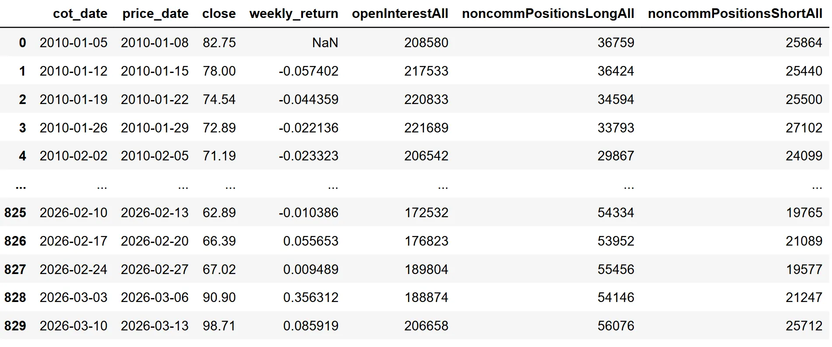Click noncommPositionsShortAll value 27102
This screenshot has height=347, width=832.
coord(804,128)
